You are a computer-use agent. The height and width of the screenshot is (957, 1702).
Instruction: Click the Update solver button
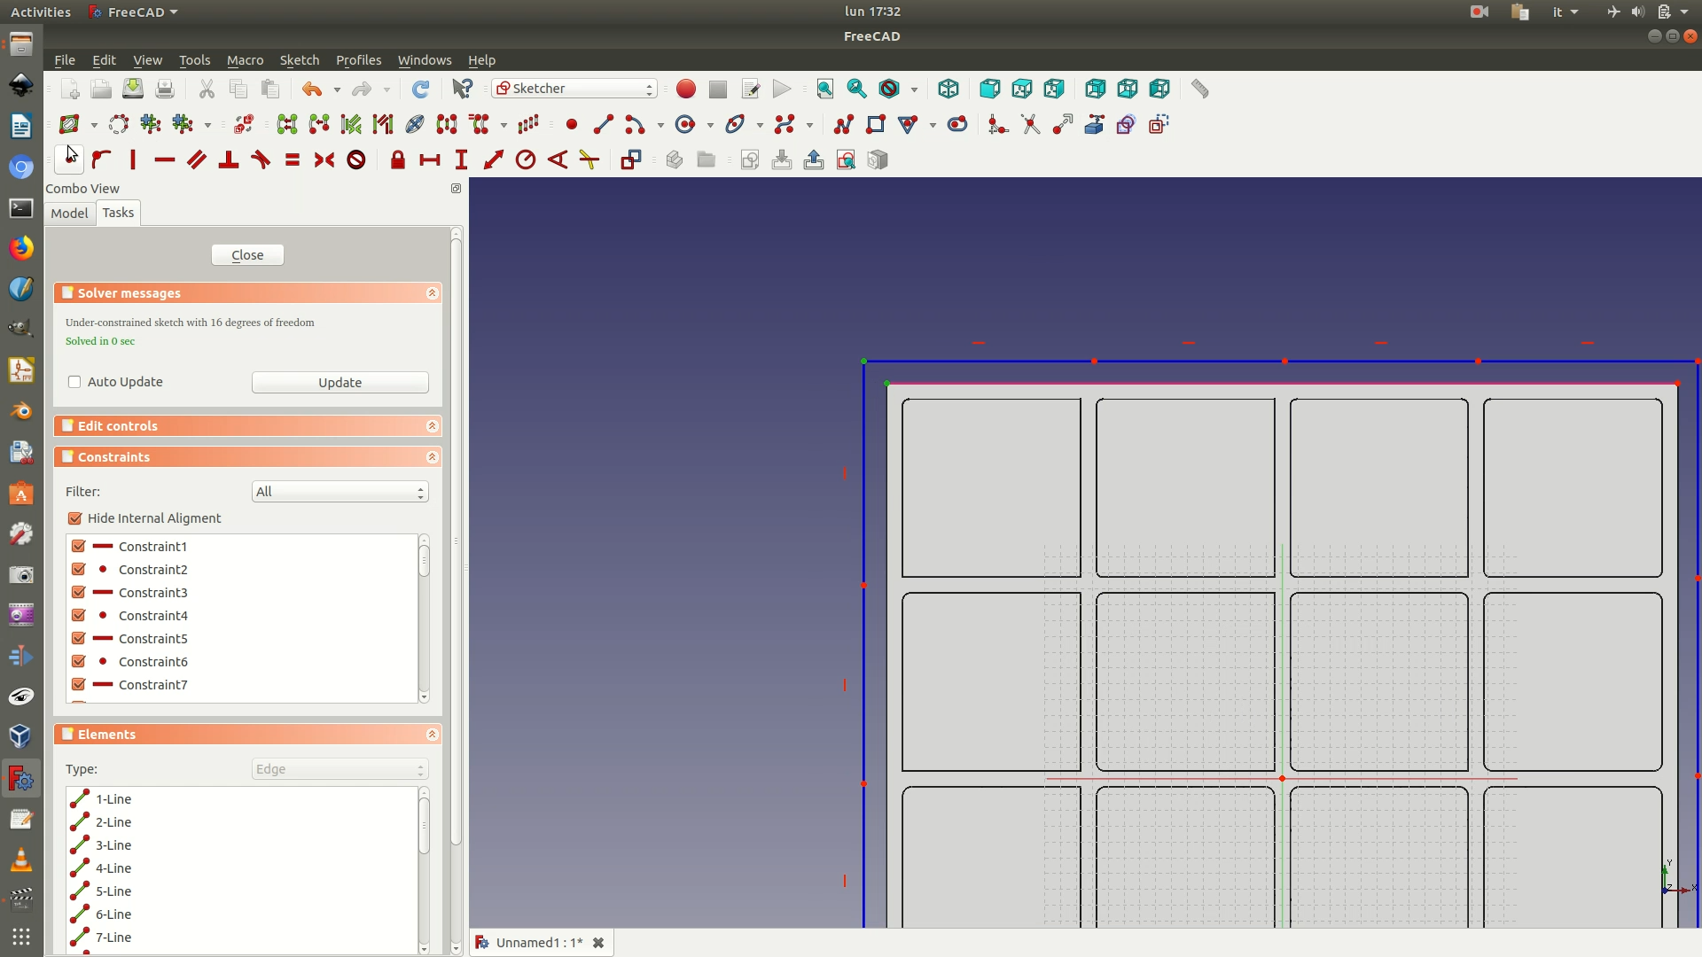coord(340,383)
